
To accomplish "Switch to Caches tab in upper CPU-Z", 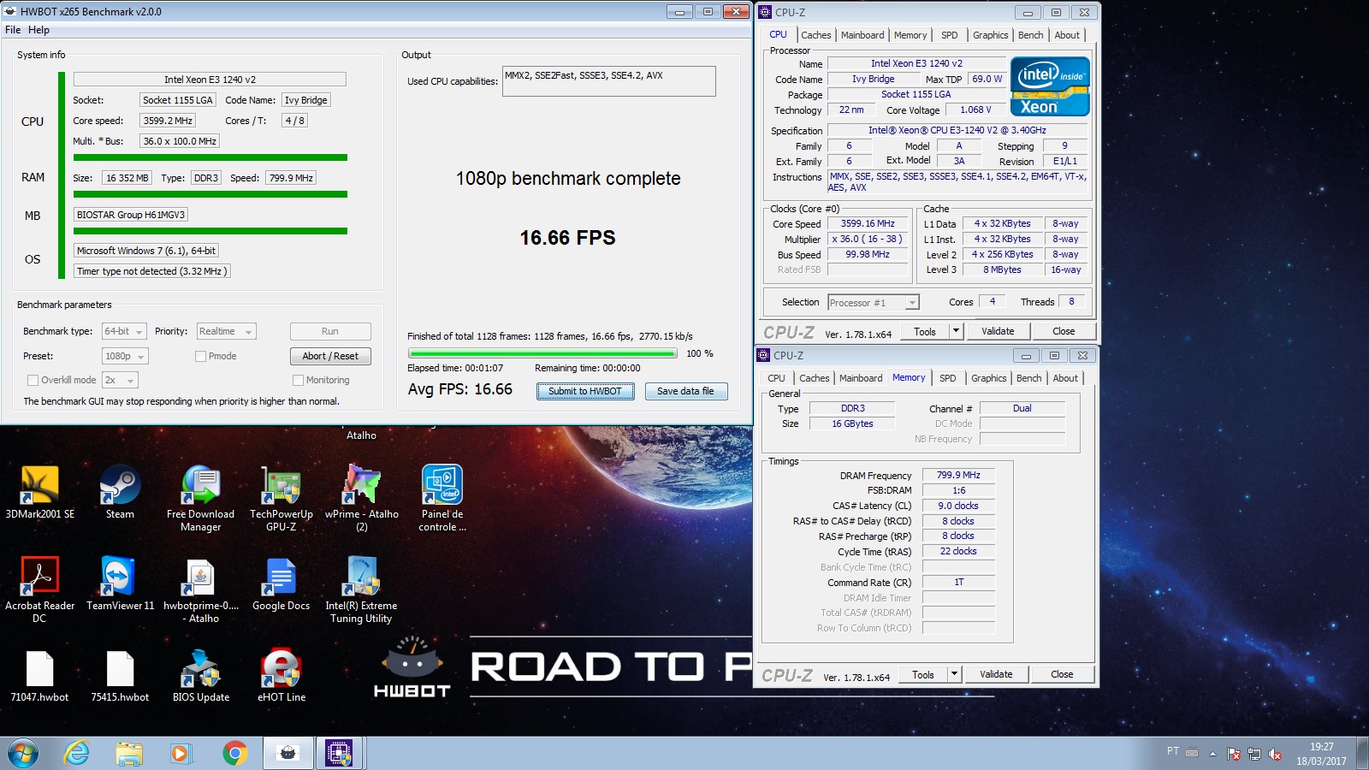I will [x=815, y=35].
